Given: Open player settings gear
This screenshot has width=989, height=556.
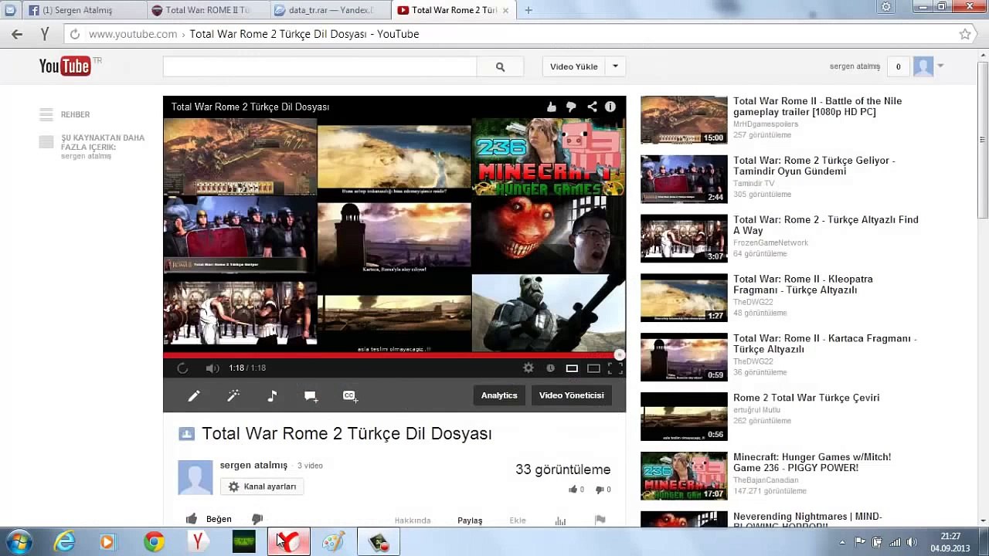Looking at the screenshot, I should tap(528, 368).
